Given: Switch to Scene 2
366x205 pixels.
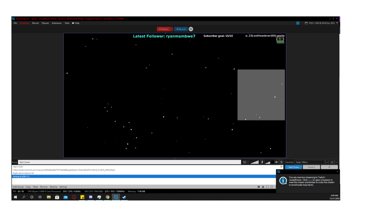Looking at the screenshot, I should (x=311, y=167).
